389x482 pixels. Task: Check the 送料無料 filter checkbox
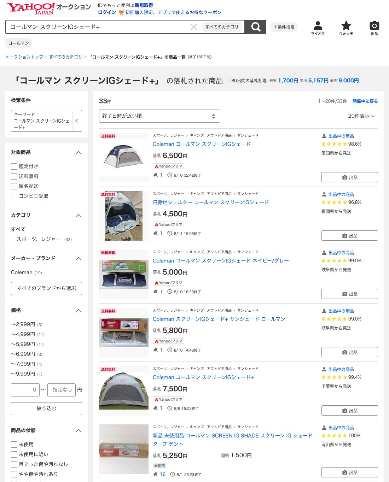14,176
